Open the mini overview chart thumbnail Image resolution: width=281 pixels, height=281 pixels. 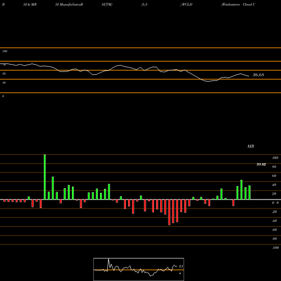click(x=139, y=269)
